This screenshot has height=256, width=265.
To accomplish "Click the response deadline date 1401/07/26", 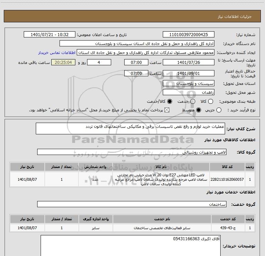I will coord(189,63).
